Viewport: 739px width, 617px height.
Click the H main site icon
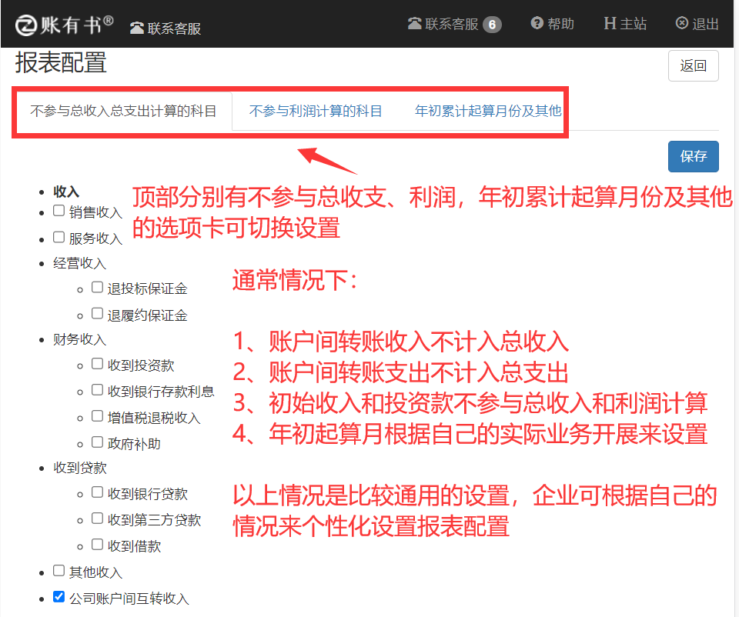coord(610,24)
